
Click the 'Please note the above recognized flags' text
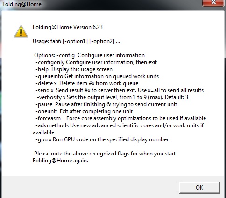coord(105,154)
